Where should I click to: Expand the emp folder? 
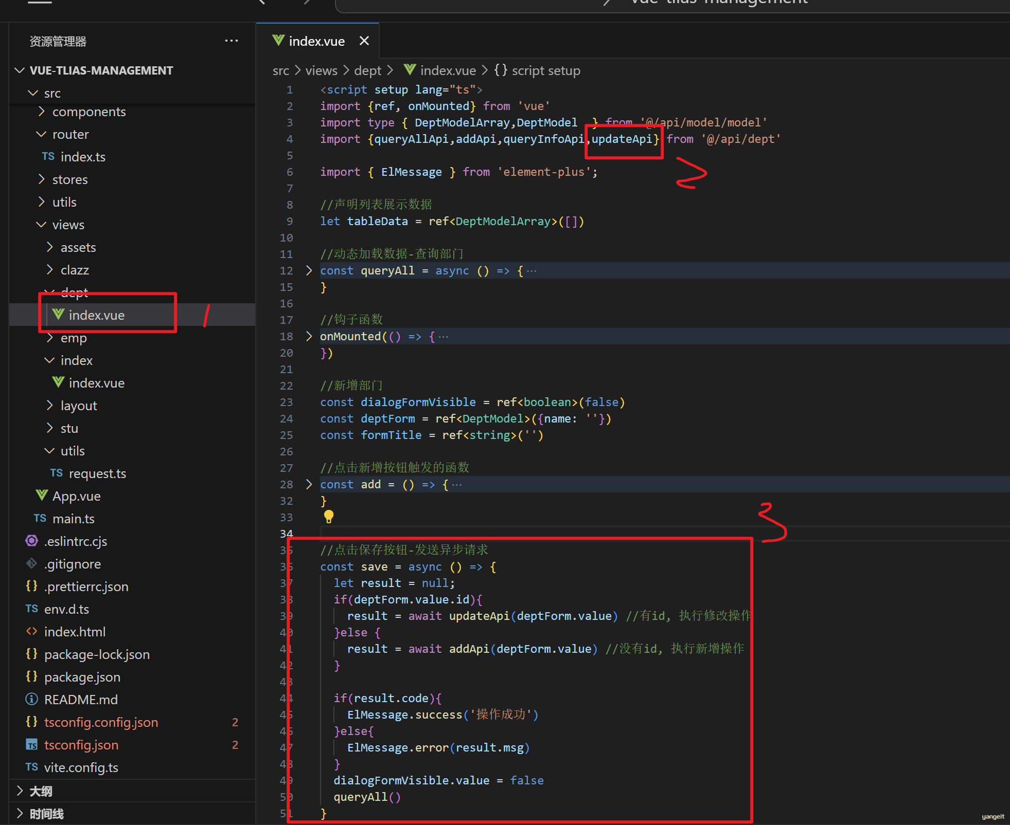coord(50,338)
